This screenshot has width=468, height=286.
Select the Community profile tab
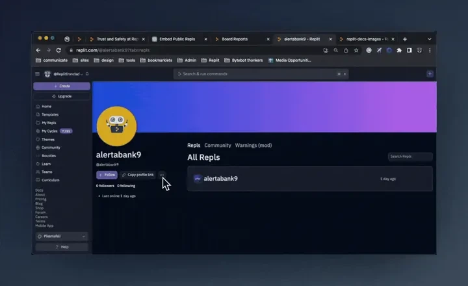coord(218,146)
